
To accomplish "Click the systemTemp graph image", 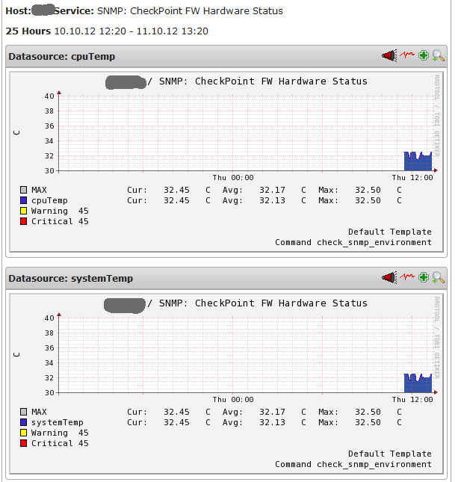I will click(x=226, y=383).
